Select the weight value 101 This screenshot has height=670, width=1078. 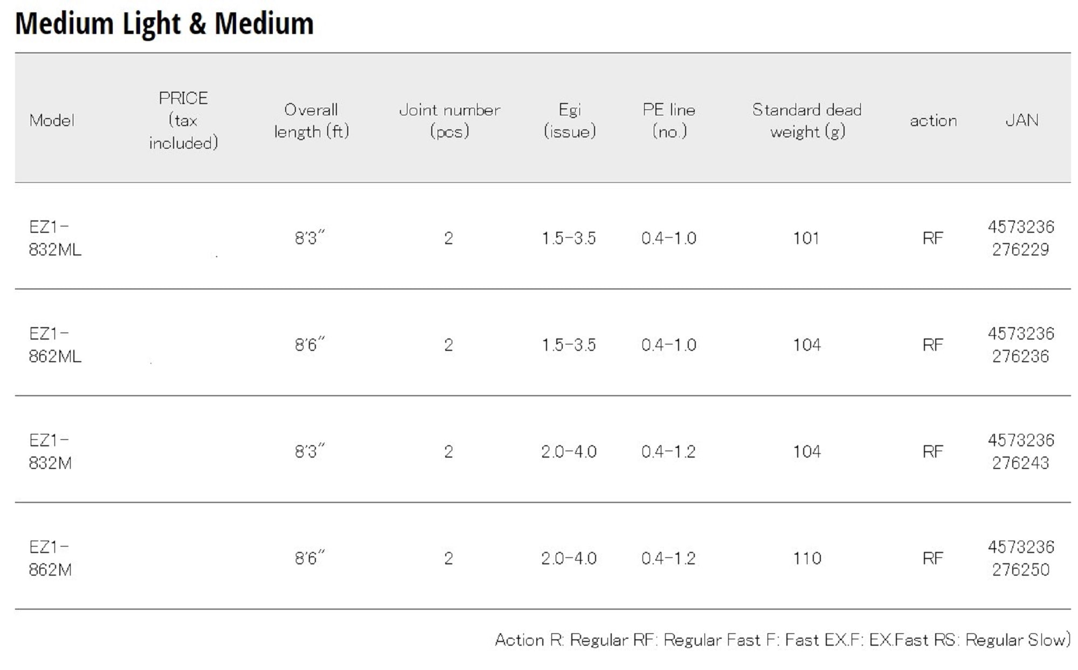(806, 238)
